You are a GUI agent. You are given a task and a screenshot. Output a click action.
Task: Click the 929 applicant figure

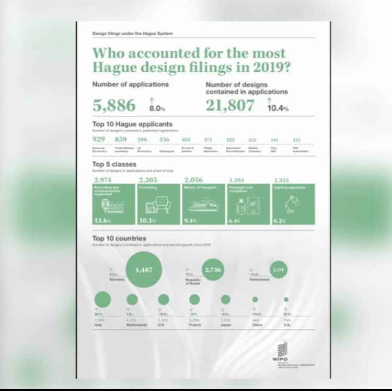point(99,139)
